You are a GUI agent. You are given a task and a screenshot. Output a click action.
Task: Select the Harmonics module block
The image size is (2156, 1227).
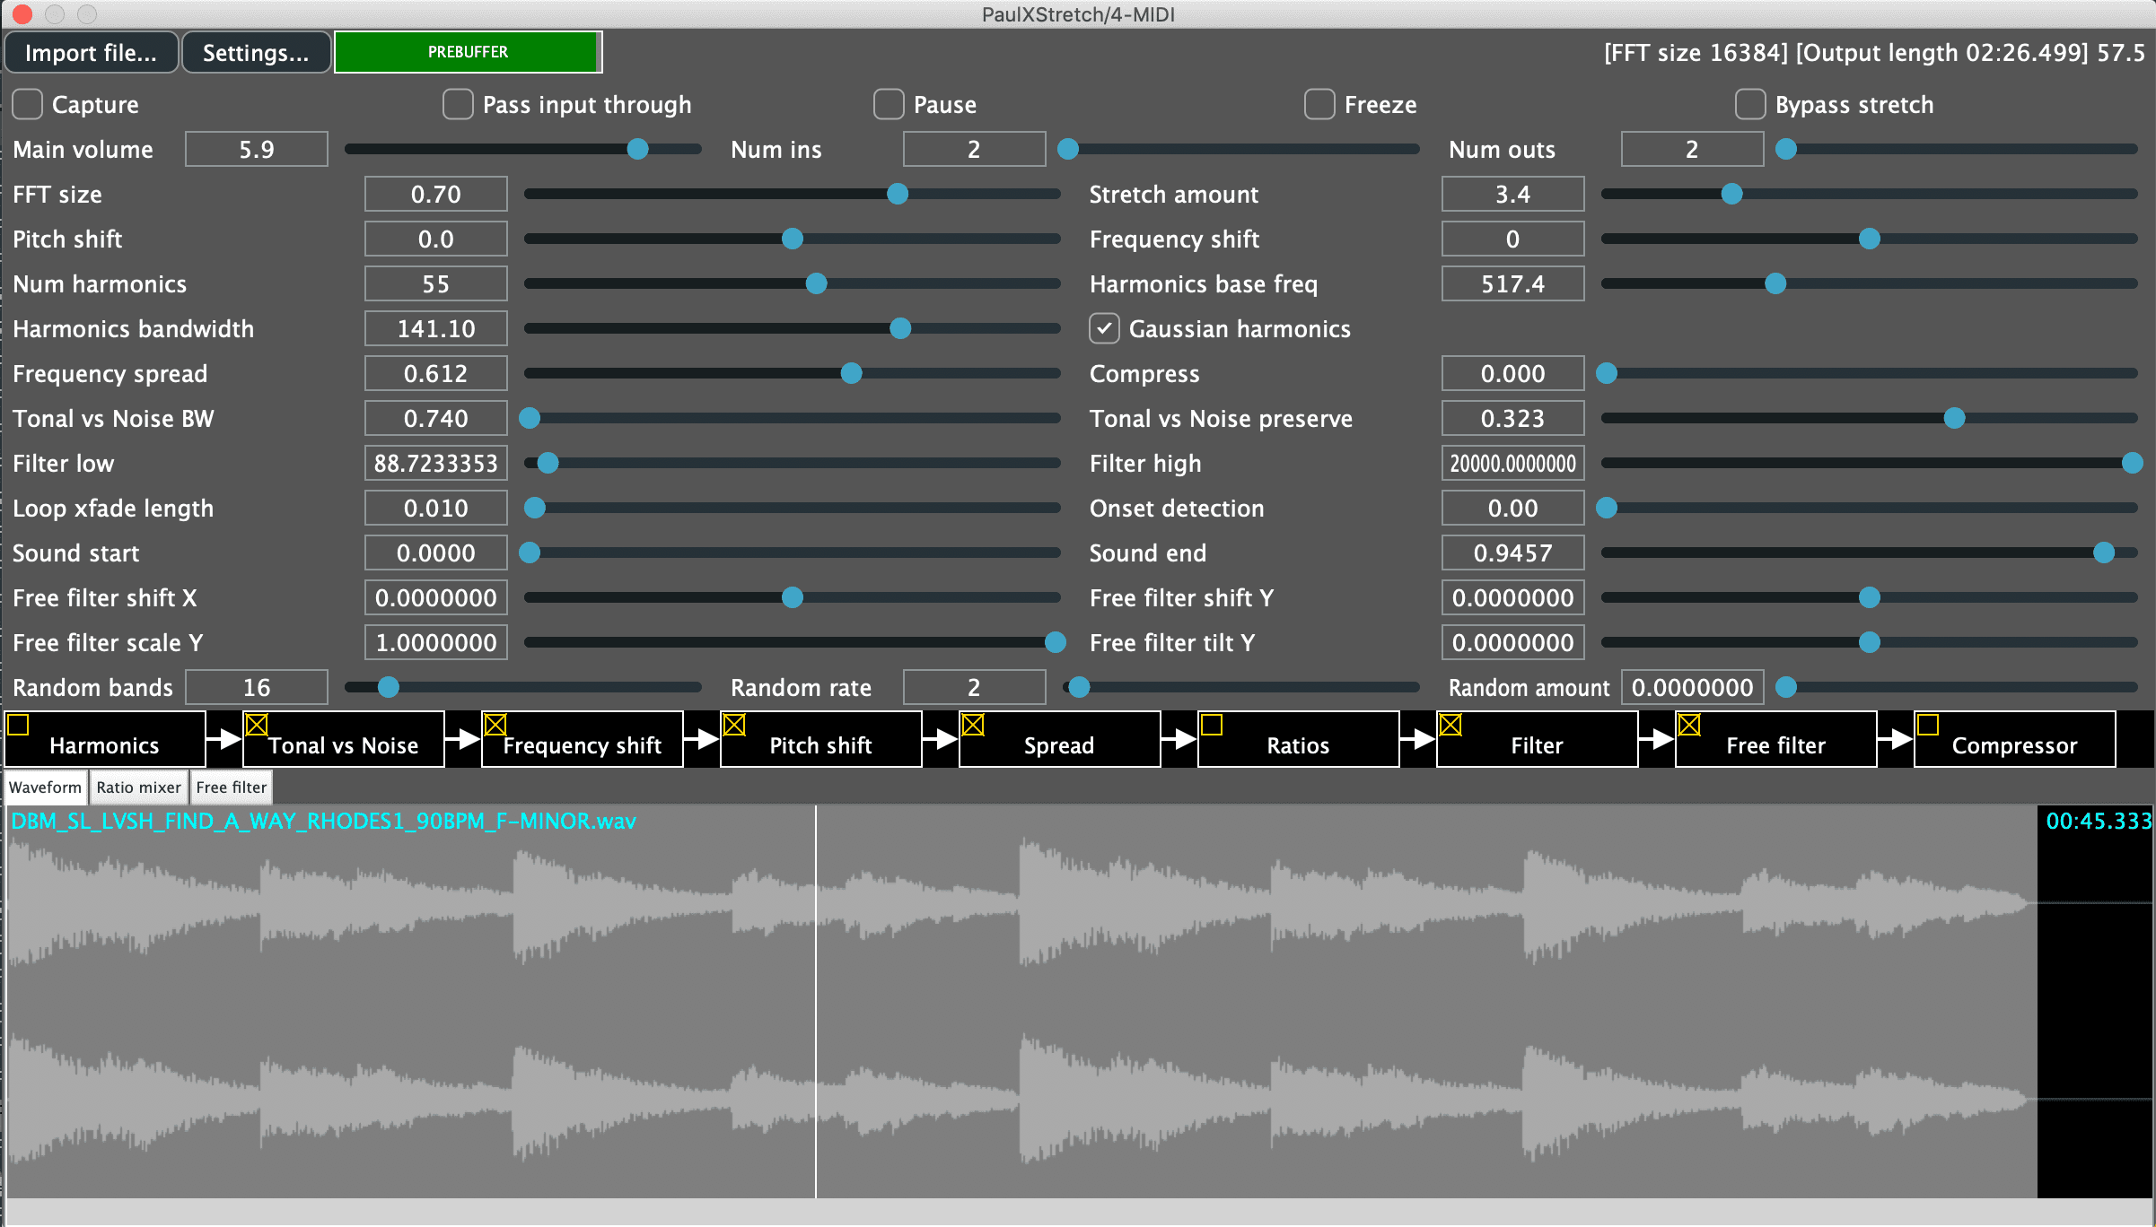point(105,740)
